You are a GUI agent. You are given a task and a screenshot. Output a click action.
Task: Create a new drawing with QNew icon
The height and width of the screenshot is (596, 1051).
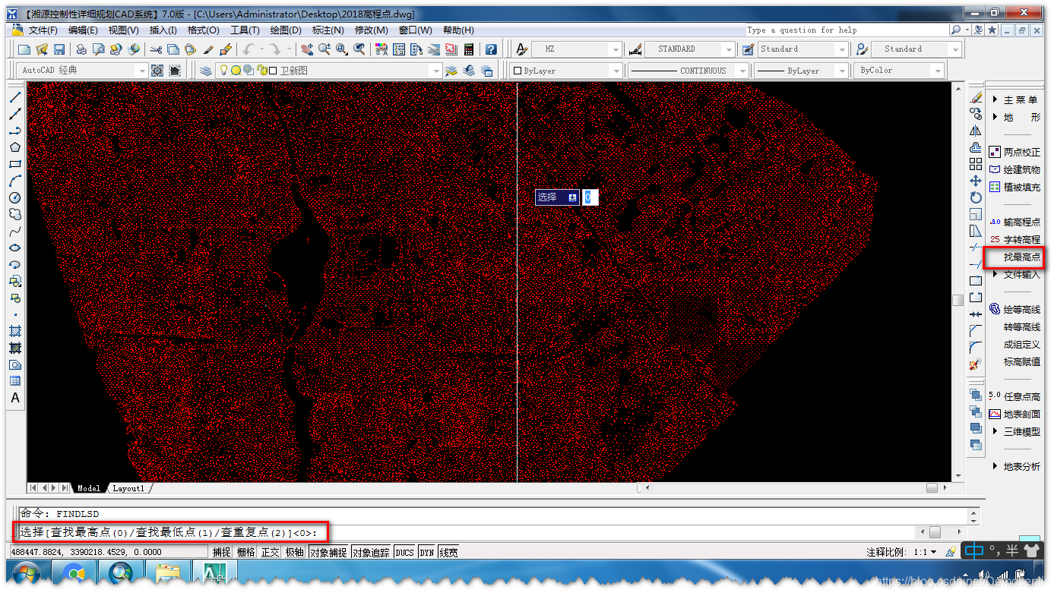click(x=24, y=49)
